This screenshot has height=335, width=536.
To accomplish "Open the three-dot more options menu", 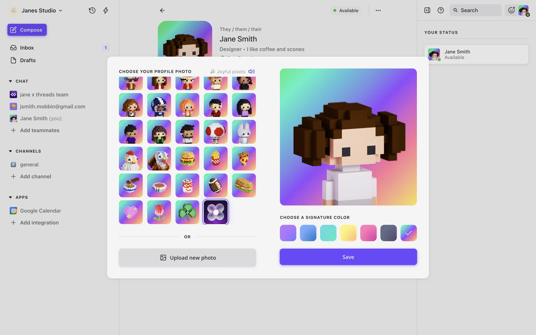I will [378, 10].
